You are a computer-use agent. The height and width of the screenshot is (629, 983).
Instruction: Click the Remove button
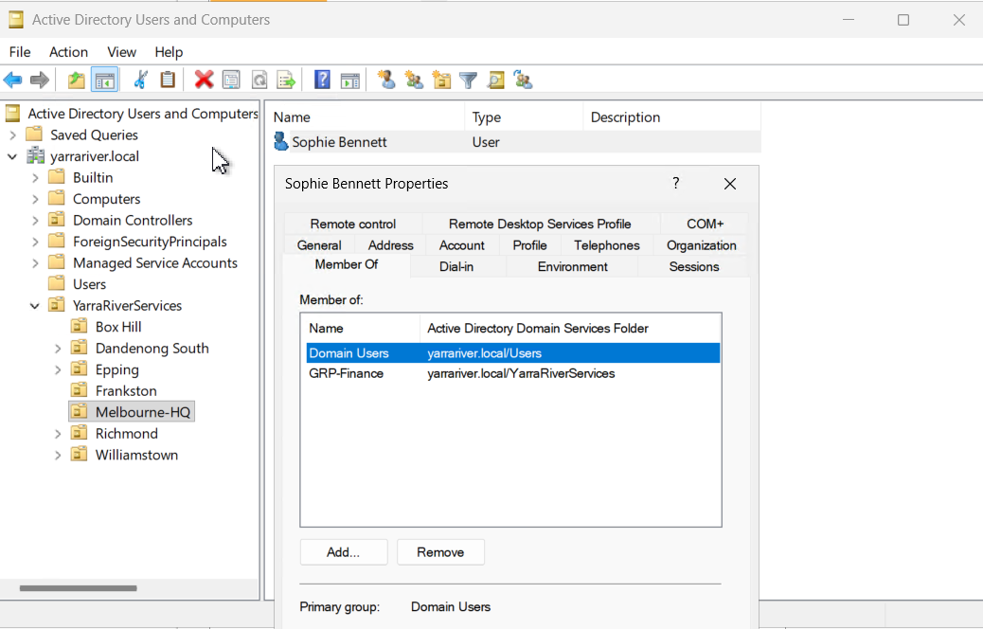click(x=440, y=552)
